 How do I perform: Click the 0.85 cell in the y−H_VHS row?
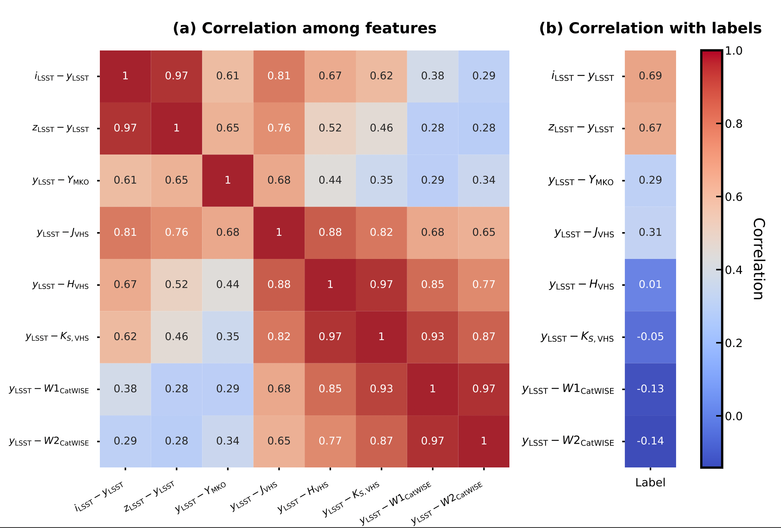click(x=432, y=285)
